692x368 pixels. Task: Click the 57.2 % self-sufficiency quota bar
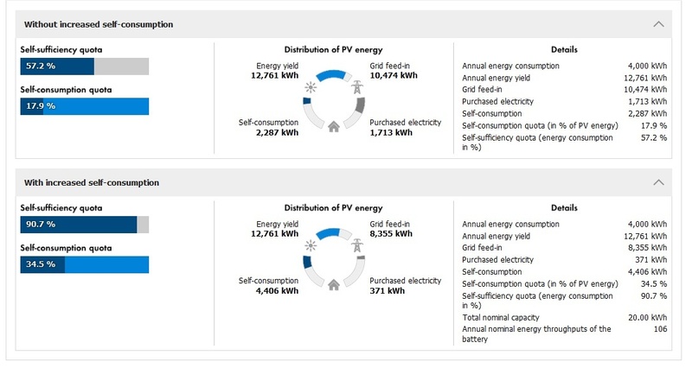click(x=85, y=67)
